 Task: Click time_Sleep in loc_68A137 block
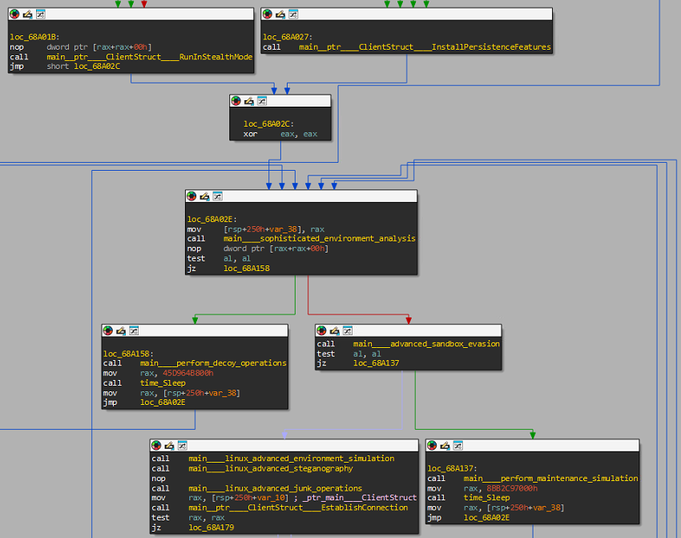[486, 498]
